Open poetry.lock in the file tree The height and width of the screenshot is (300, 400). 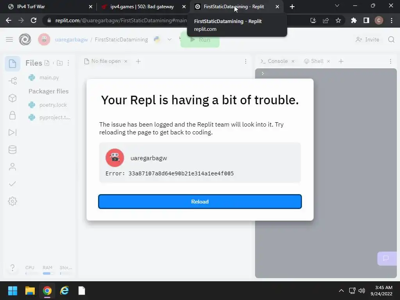[53, 105]
